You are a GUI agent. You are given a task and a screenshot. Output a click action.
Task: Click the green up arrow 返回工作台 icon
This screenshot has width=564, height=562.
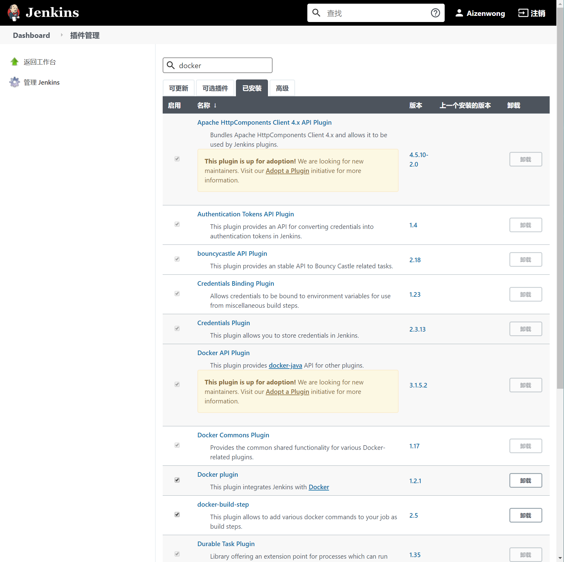pyautogui.click(x=14, y=62)
